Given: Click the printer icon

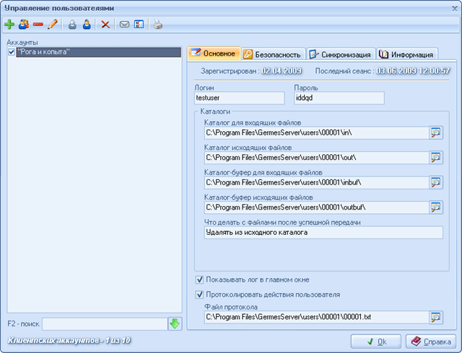Looking at the screenshot, I should (x=158, y=24).
